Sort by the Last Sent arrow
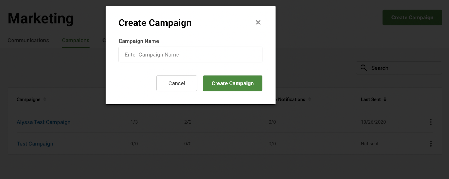The width and height of the screenshot is (449, 179). pos(385,99)
